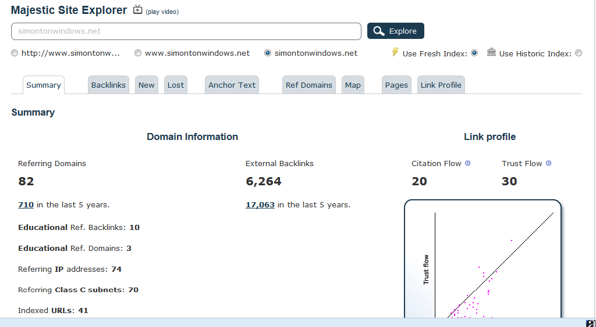The image size is (596, 327).
Task: Open the 710 referring domains link
Action: point(26,205)
